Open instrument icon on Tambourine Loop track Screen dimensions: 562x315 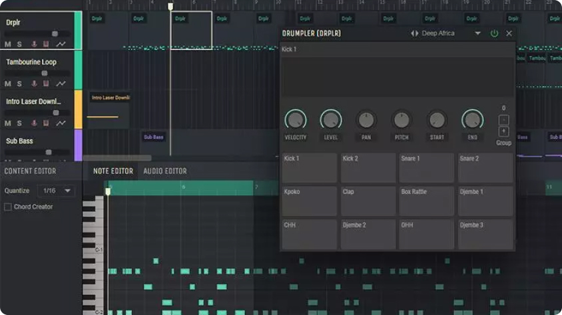click(46, 84)
